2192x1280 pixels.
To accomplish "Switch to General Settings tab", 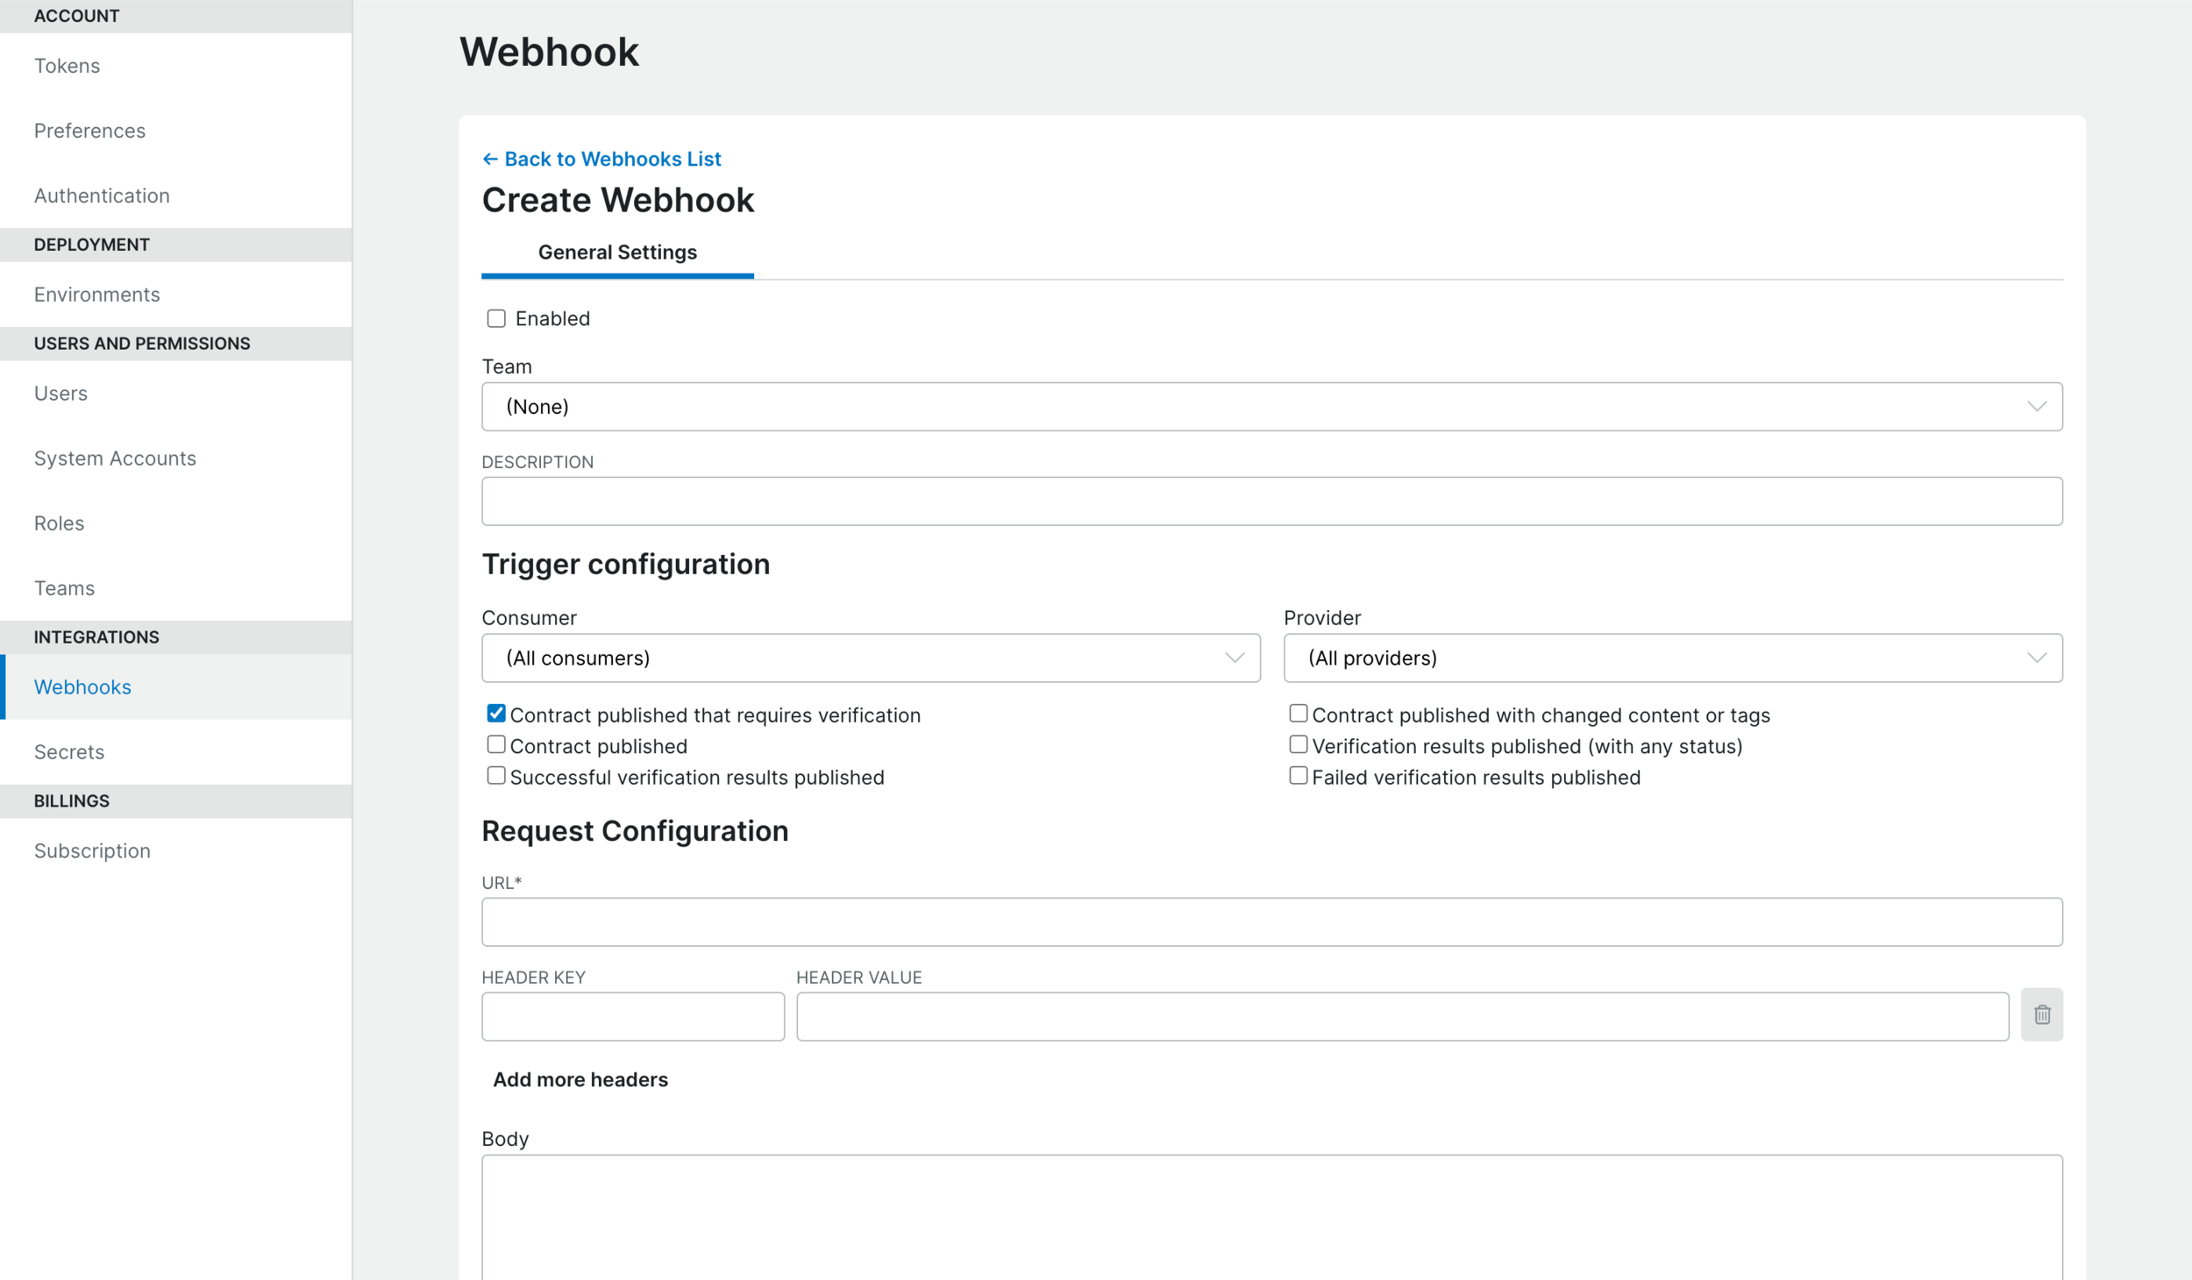I will click(x=617, y=253).
